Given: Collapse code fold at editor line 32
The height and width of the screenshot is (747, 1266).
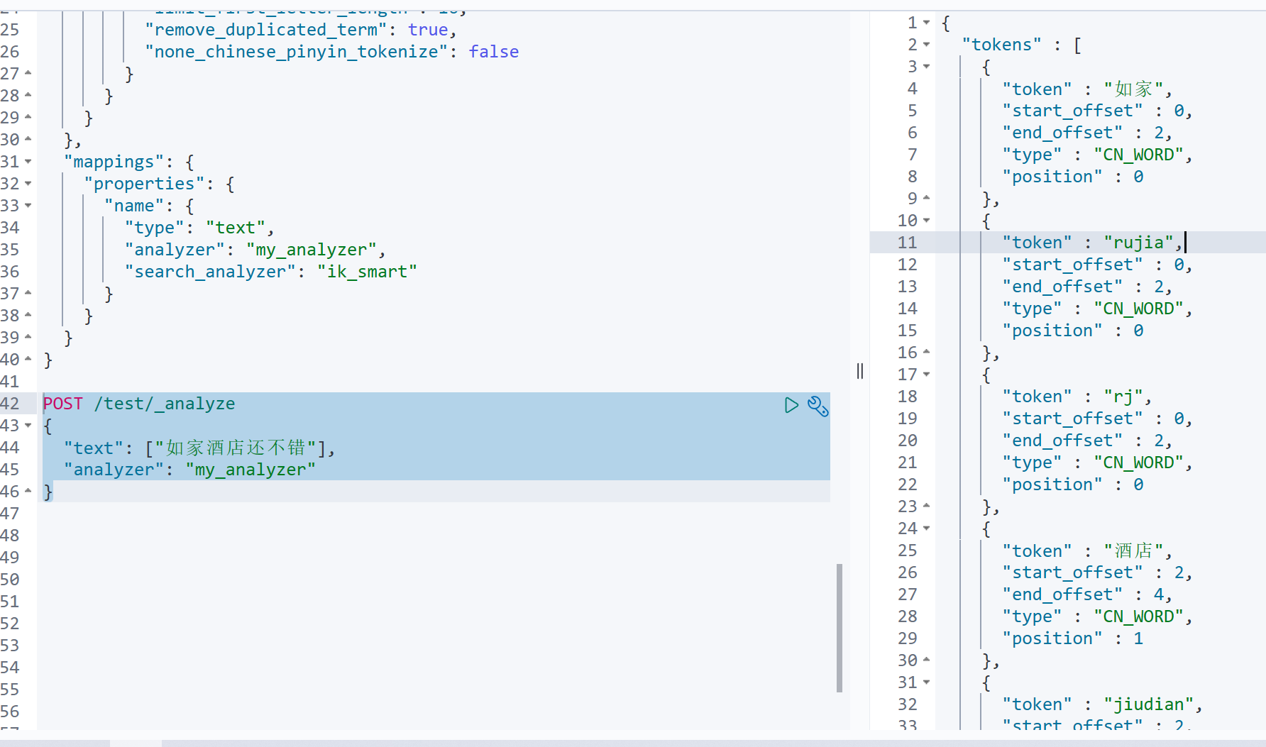Looking at the screenshot, I should tap(28, 184).
